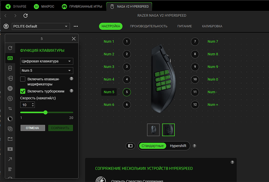Open the Питание tab

pyautogui.click(x=184, y=26)
